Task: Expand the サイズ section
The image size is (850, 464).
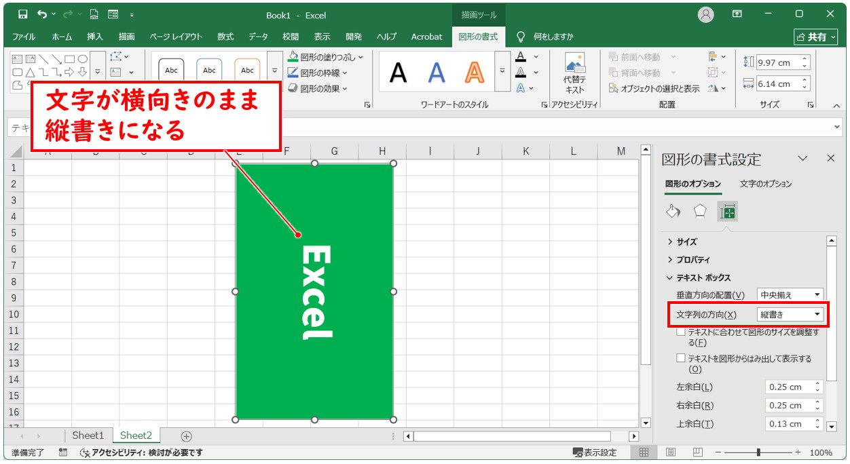Action: pos(682,241)
